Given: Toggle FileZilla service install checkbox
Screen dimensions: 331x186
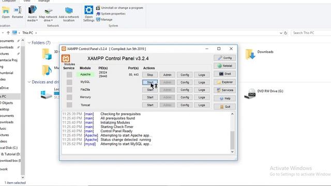Looking at the screenshot, I should pyautogui.click(x=69, y=89).
